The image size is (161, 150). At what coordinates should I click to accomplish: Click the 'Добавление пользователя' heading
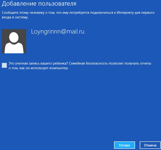point(39,4)
